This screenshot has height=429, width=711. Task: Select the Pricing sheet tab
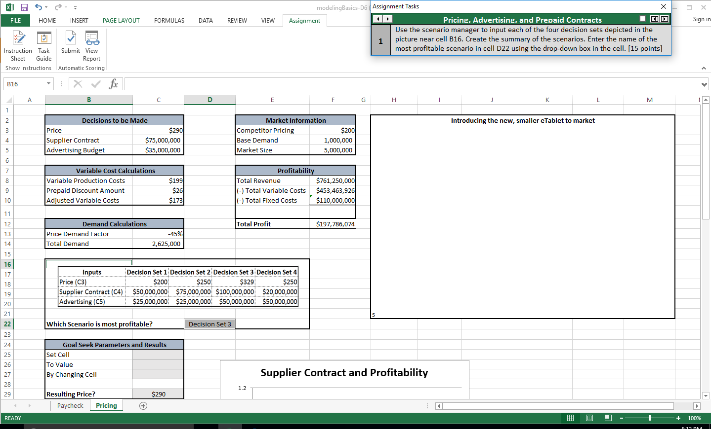click(106, 406)
